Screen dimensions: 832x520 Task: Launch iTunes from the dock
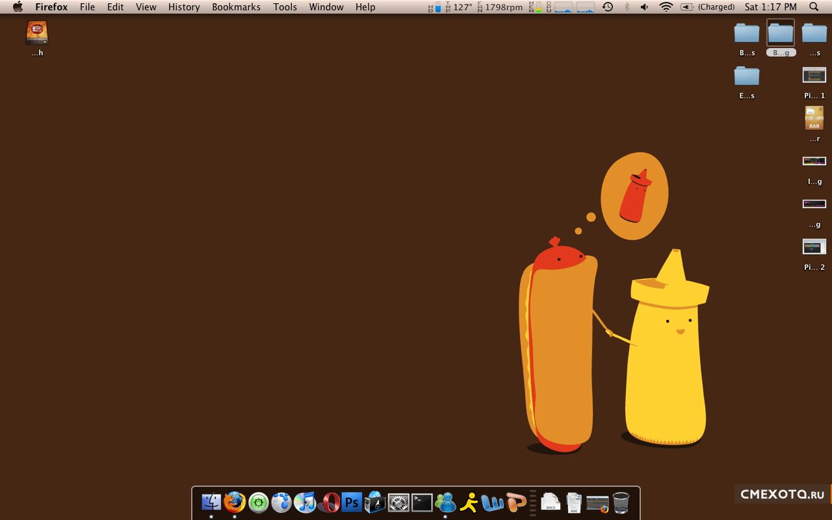click(x=305, y=502)
